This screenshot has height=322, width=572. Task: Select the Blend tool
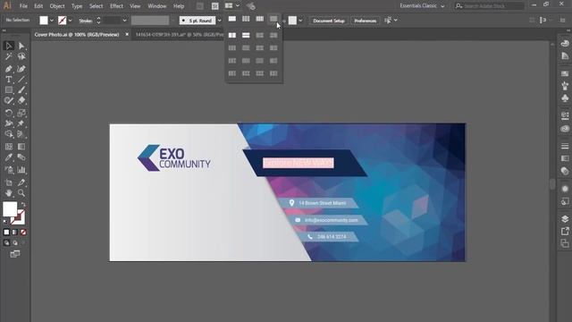pyautogui.click(x=21, y=157)
